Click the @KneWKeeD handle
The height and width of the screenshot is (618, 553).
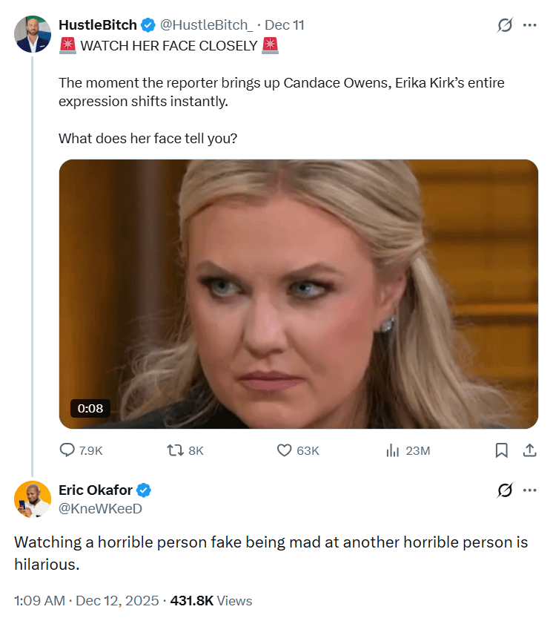pyautogui.click(x=100, y=508)
